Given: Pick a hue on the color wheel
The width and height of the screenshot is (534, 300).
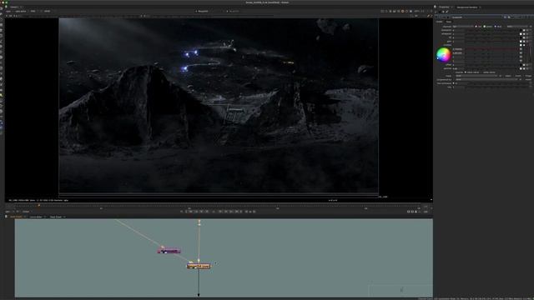Looking at the screenshot, I should coord(443,55).
